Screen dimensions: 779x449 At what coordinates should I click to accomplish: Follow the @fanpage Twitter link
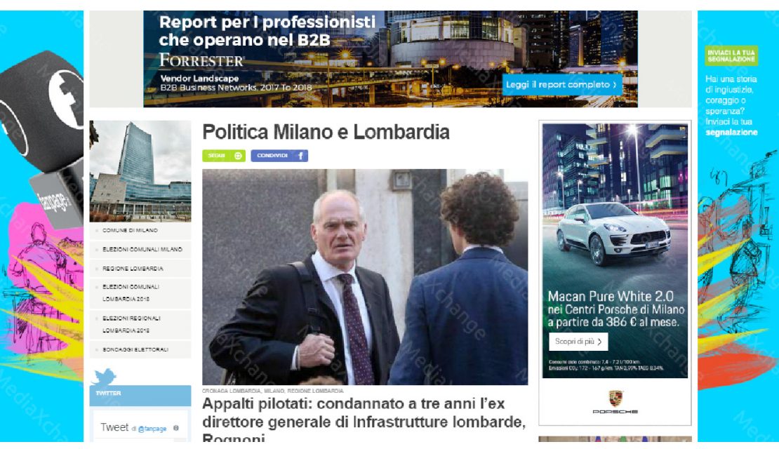click(152, 429)
